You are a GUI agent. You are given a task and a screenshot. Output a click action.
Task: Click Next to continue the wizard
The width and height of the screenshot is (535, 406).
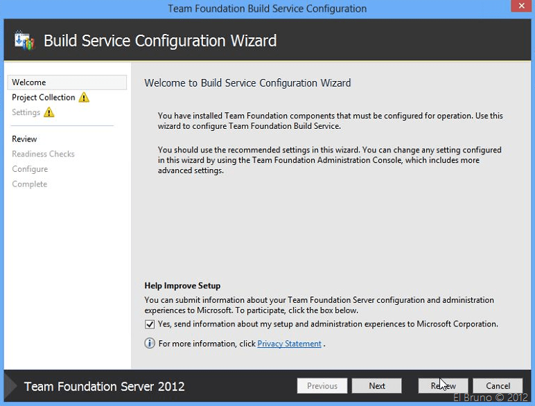tap(376, 386)
